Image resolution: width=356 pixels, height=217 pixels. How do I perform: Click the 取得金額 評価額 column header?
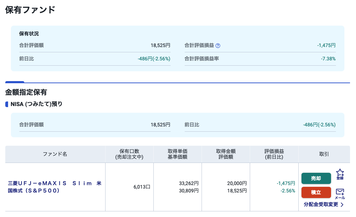click(x=225, y=154)
